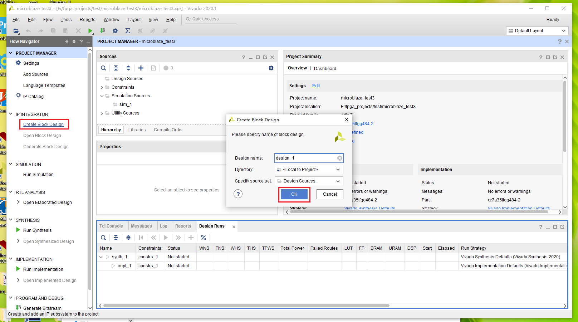Open the Sources panel settings gear

pyautogui.click(x=271, y=68)
